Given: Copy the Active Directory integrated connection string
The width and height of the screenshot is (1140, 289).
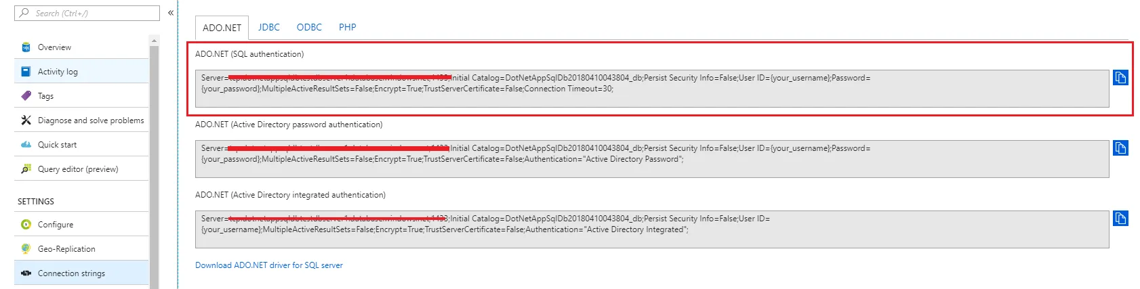Looking at the screenshot, I should [1120, 219].
